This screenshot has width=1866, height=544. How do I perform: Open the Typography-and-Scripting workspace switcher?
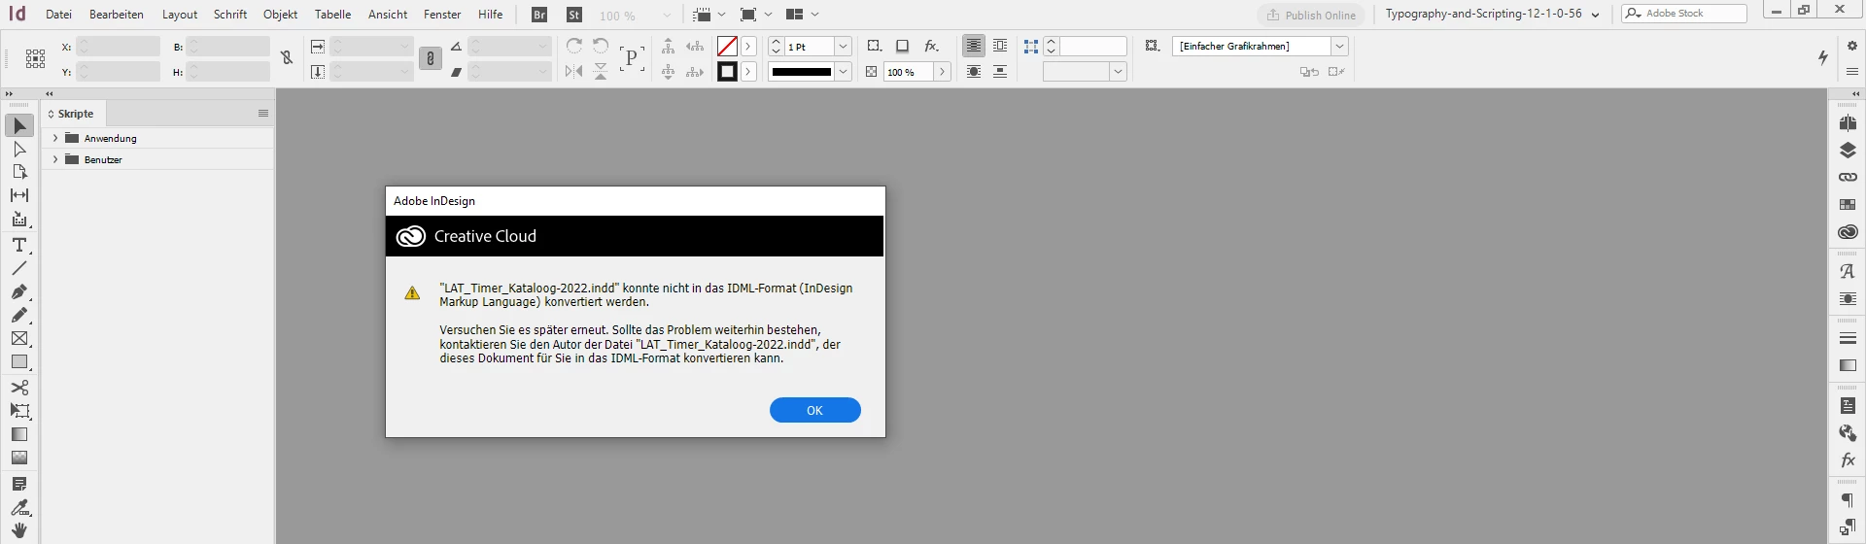pyautogui.click(x=1492, y=15)
